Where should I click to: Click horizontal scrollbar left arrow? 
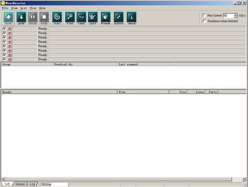coord(3,179)
